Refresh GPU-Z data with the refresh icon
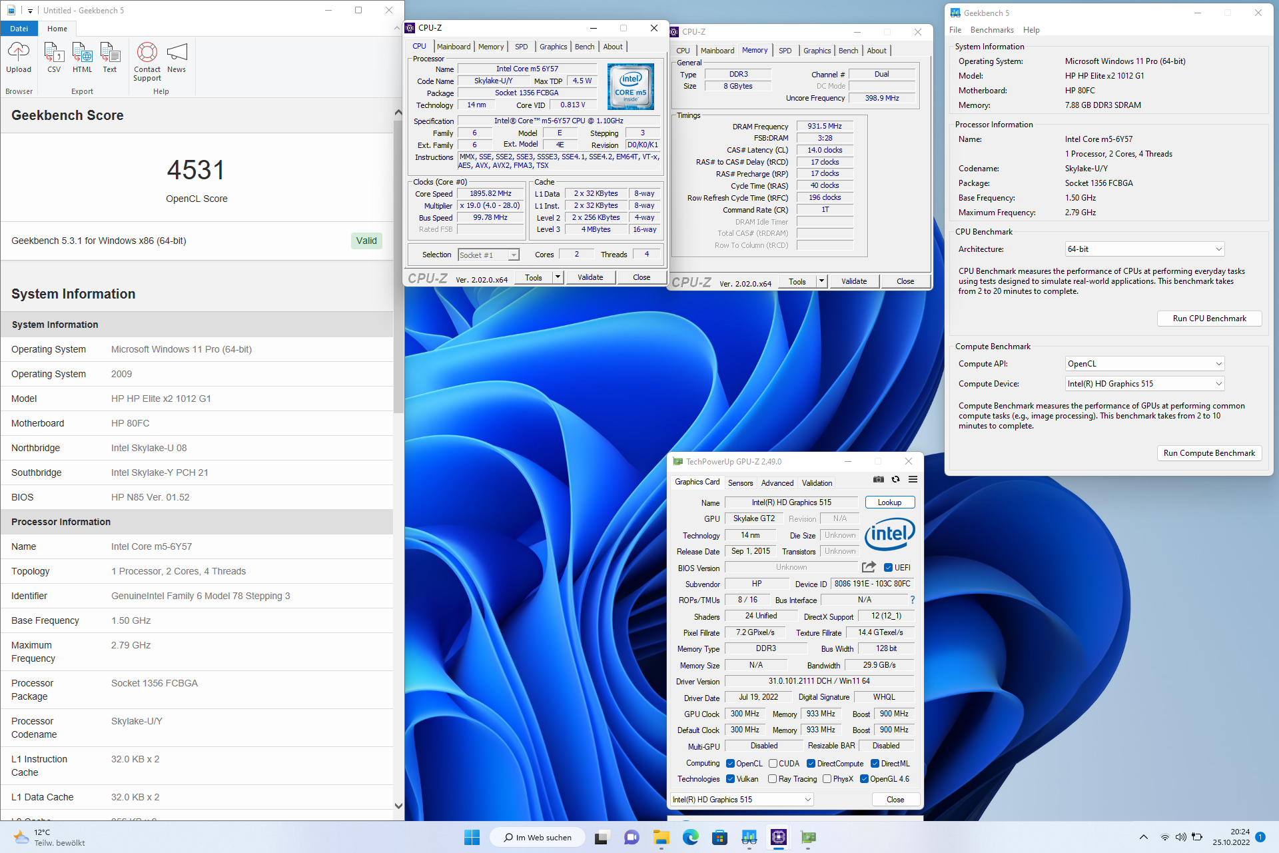The image size is (1279, 853). pos(896,479)
